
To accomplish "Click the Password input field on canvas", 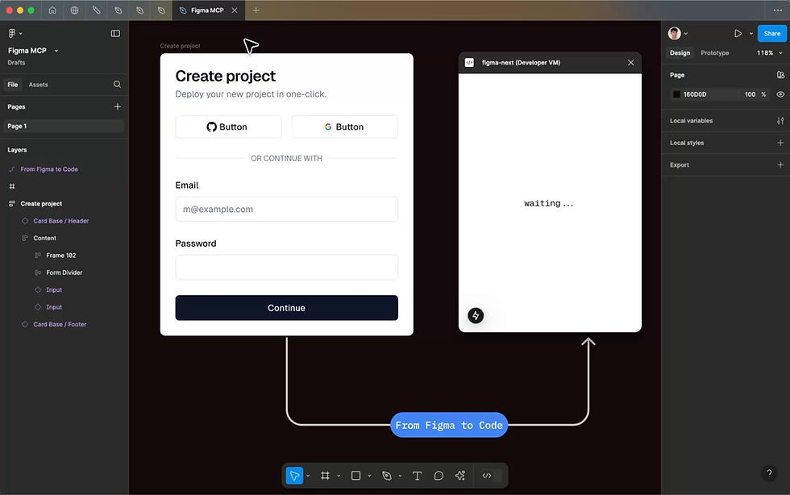I will click(287, 267).
